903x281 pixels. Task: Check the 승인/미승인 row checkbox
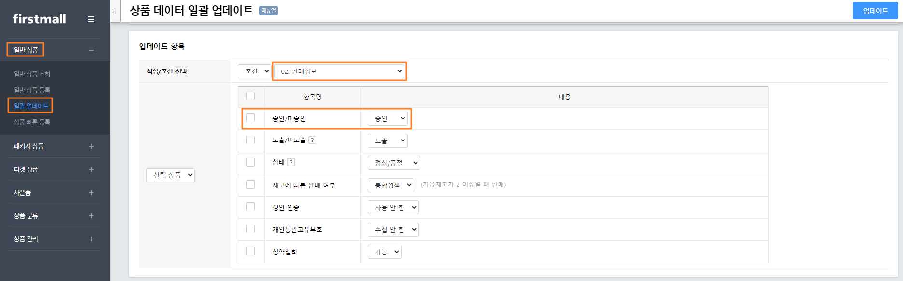(250, 118)
